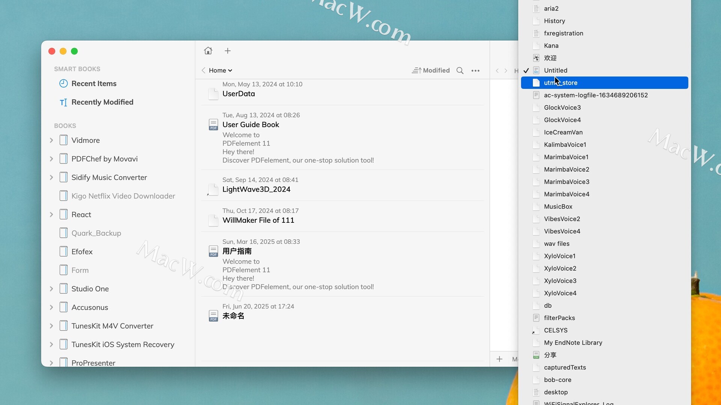Choose wav files from the popup menu

pos(605,243)
